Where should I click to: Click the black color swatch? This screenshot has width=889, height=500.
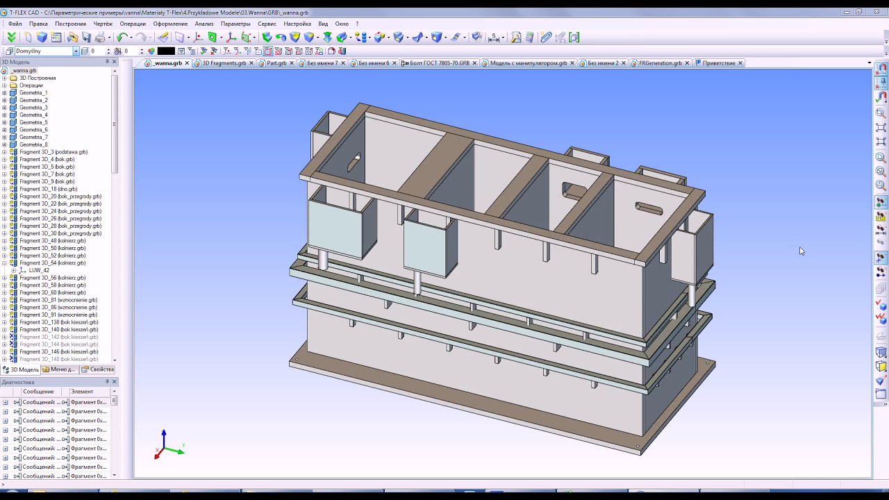(x=166, y=51)
